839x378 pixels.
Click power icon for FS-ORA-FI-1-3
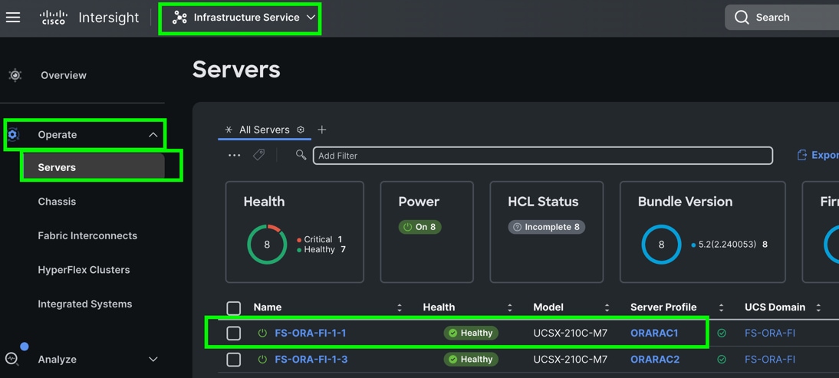[x=262, y=360]
